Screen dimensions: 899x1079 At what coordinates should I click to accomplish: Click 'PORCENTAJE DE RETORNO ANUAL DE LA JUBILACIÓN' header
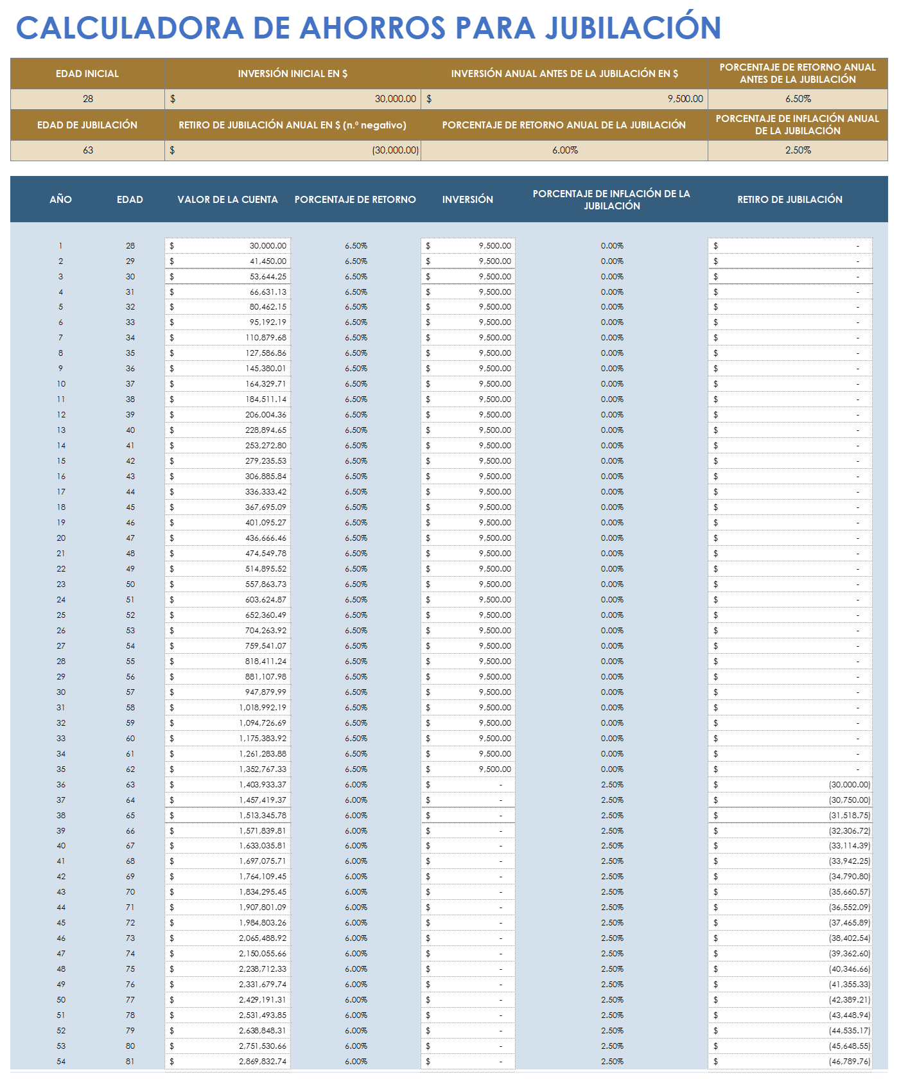(564, 125)
